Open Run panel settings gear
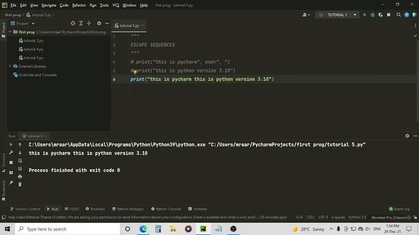Viewport: 419px width, 235px height. tap(407, 136)
